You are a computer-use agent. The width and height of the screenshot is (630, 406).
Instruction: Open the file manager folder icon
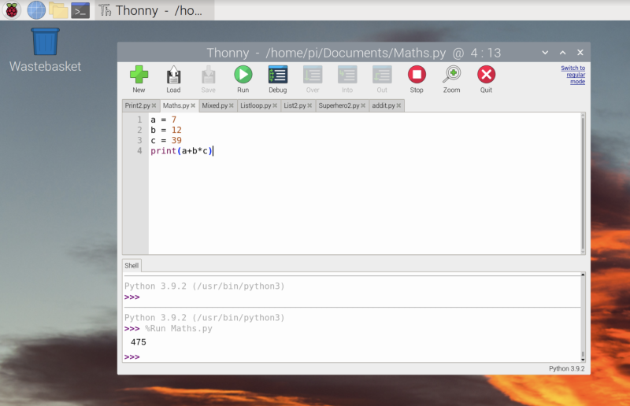pyautogui.click(x=58, y=10)
